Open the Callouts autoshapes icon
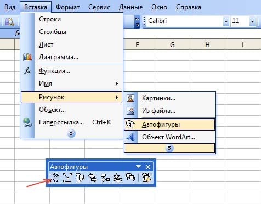 coord(130,178)
